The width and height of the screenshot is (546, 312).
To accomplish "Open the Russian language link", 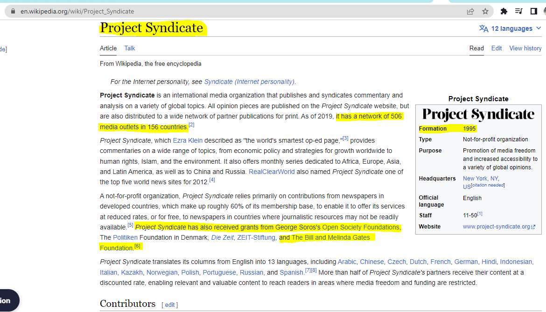I will pyautogui.click(x=252, y=273).
